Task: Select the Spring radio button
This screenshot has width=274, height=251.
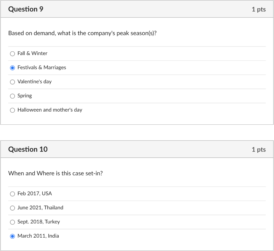Action: [x=12, y=96]
